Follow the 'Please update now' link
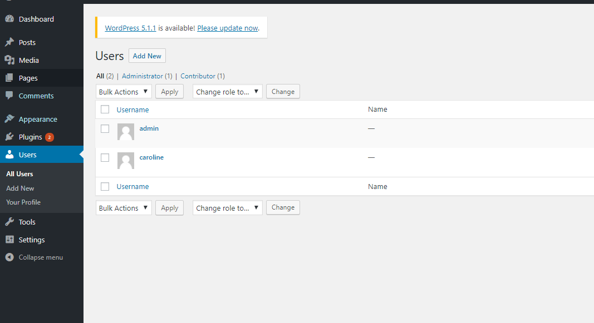The image size is (594, 323). [228, 28]
